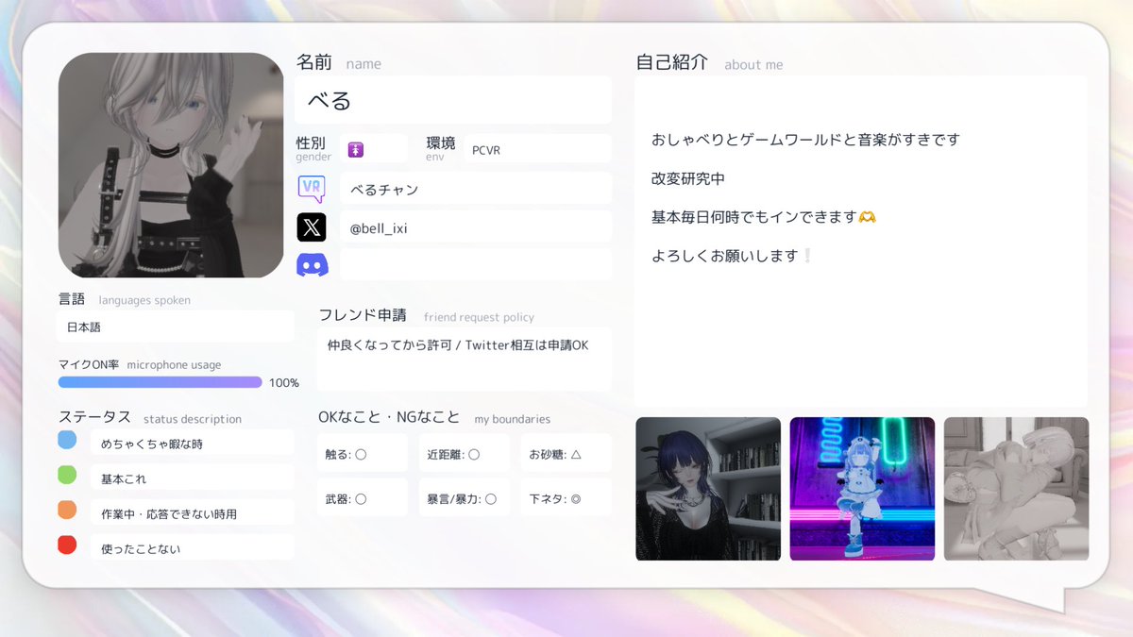Click the 下ネタ: ◎ boundary box
Screen dimensions: 1133x637
566,497
